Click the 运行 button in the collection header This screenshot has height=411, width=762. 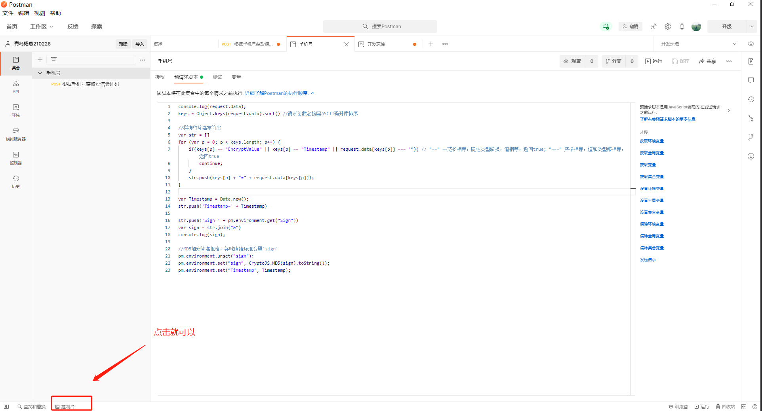[654, 61]
